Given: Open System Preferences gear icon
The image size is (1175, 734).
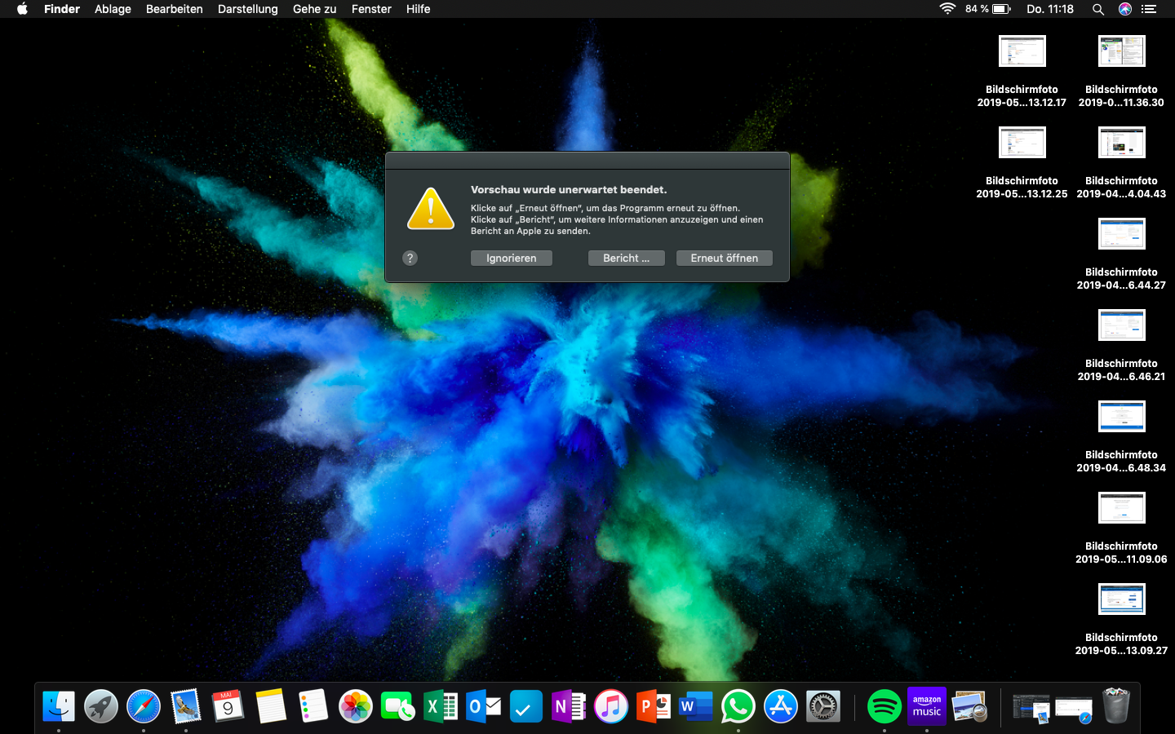Looking at the screenshot, I should (x=822, y=706).
